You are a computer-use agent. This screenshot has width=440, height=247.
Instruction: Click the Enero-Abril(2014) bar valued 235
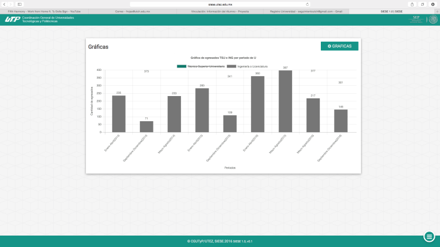(x=119, y=114)
